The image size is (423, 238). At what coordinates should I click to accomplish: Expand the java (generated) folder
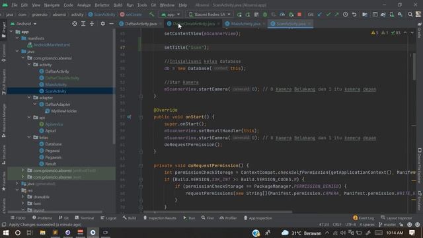click(17, 184)
